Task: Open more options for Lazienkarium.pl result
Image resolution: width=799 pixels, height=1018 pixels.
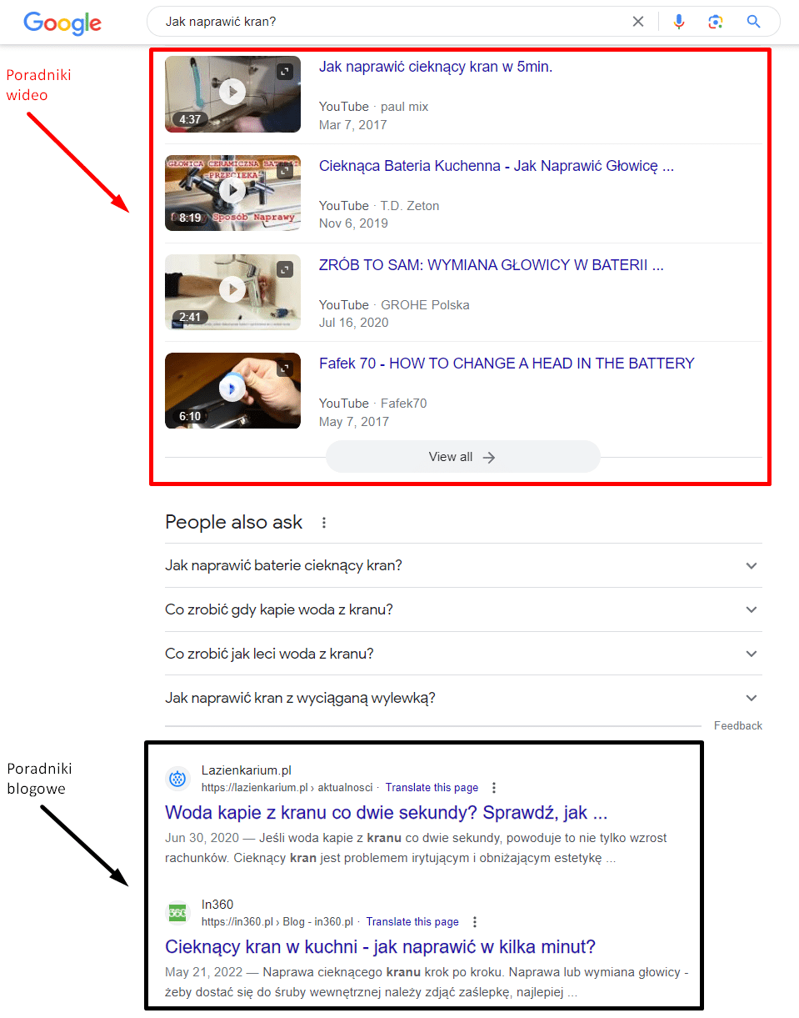Action: tap(493, 788)
